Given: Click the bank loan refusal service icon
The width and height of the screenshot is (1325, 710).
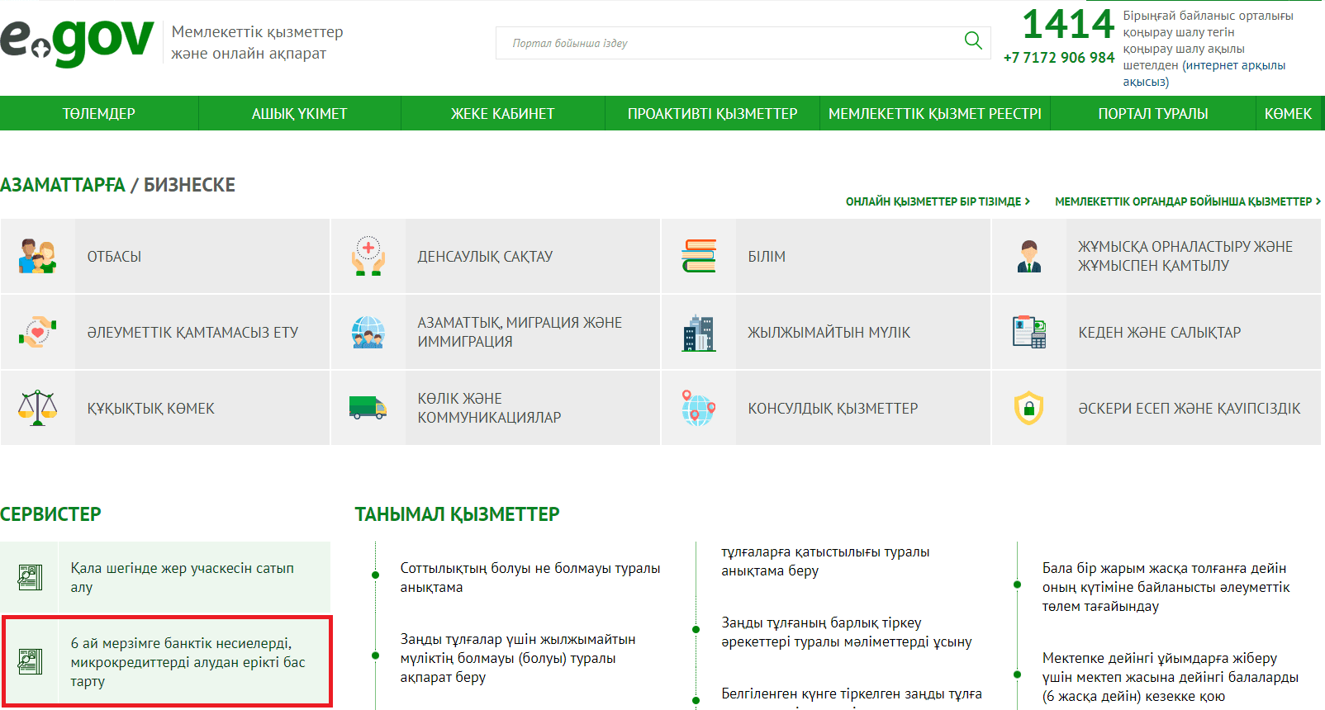Looking at the screenshot, I should point(30,661).
